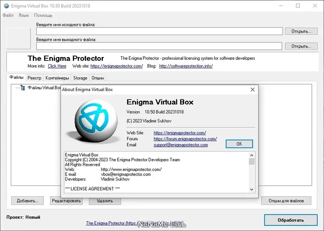Click the tree icon beside Файлы Virtual Box
This screenshot has height=231, width=324.
tap(23, 88)
